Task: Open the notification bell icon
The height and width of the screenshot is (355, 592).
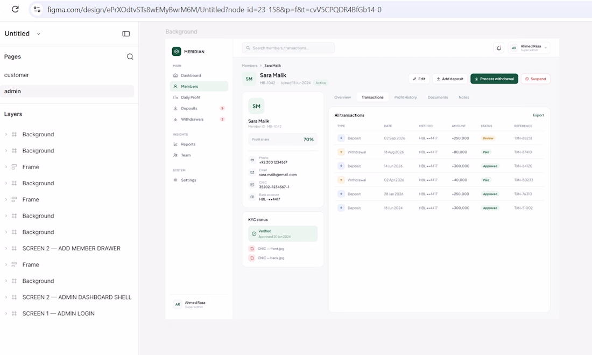Action: pos(499,48)
